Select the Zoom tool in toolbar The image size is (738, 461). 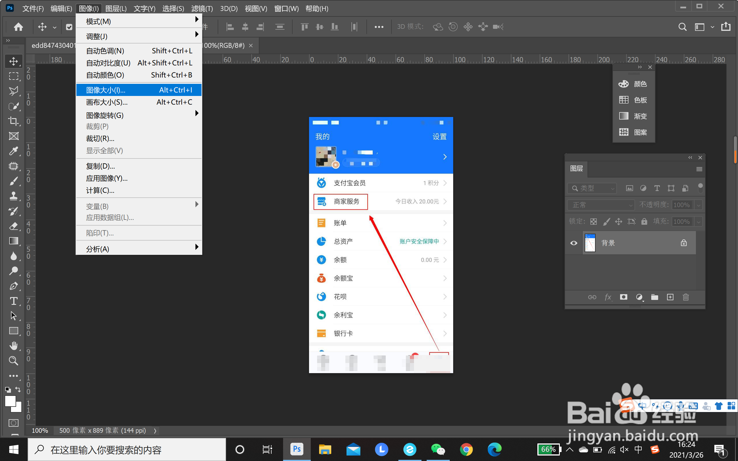click(x=14, y=361)
